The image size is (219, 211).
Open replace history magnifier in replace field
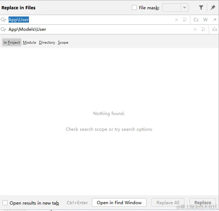(x=4, y=29)
